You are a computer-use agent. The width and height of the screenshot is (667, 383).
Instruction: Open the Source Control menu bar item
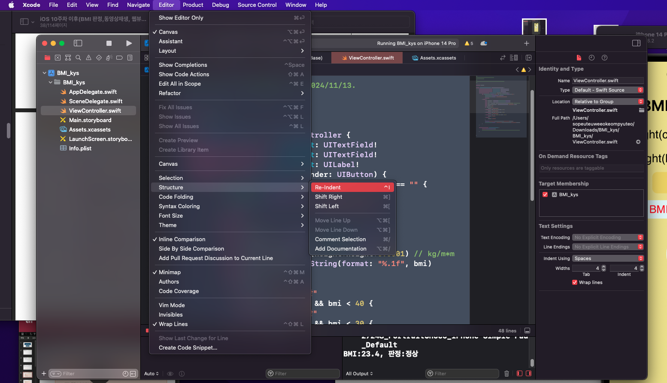pyautogui.click(x=257, y=5)
